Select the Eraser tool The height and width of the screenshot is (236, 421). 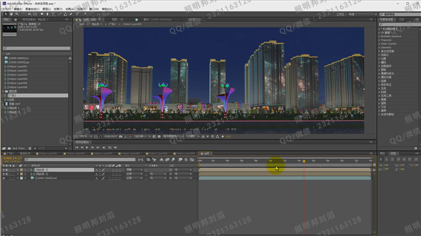point(71,14)
